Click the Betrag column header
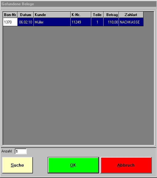157x178 pixels. 111,15
